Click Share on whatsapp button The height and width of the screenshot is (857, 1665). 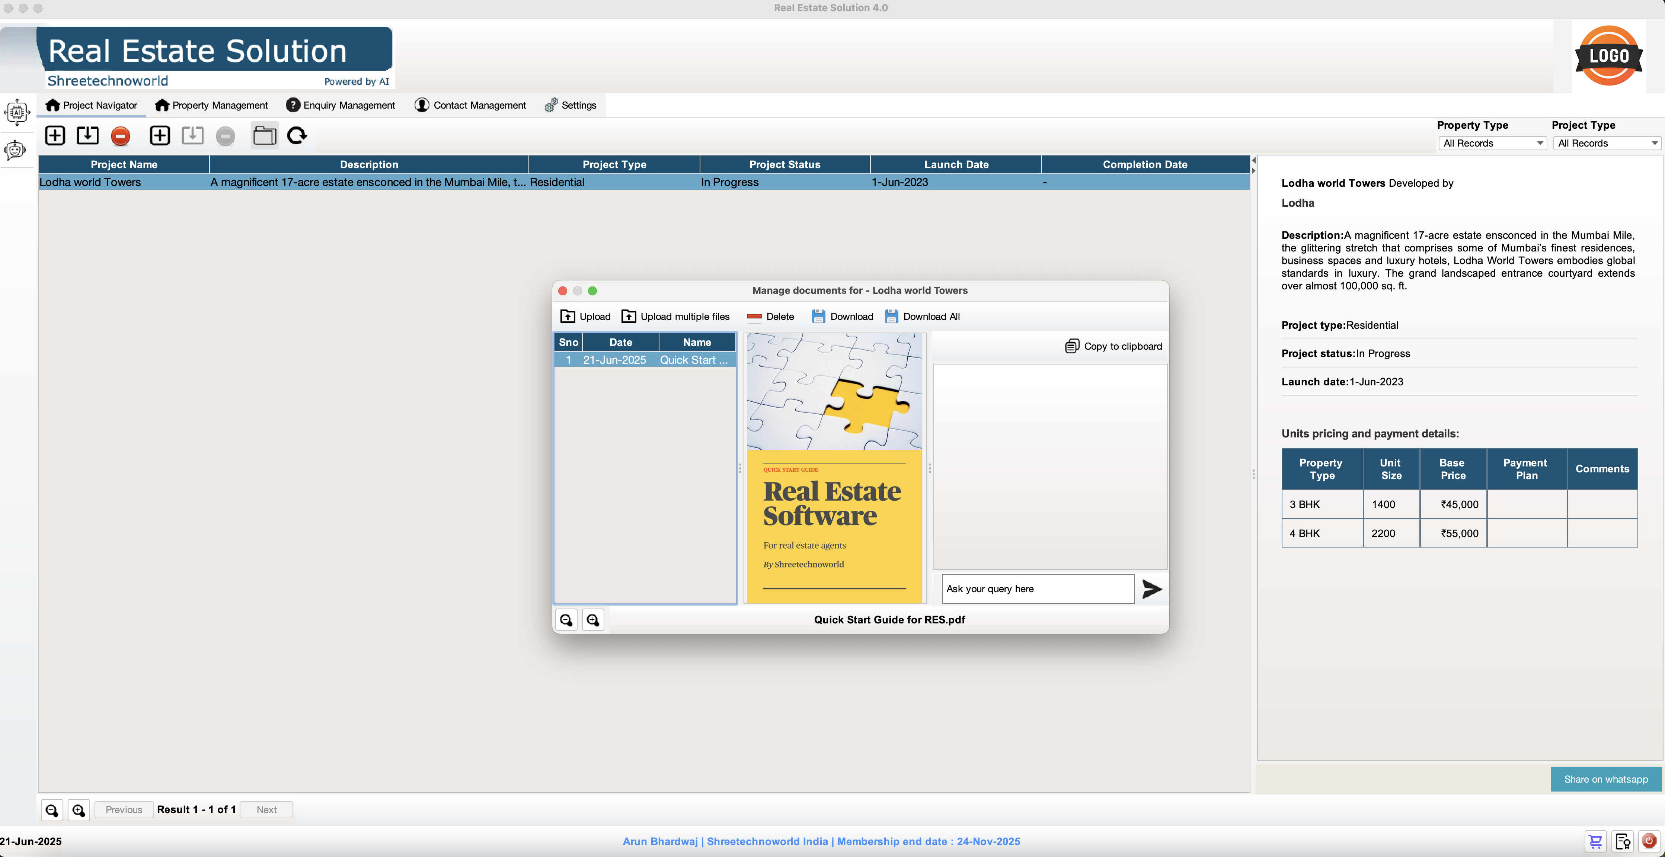(x=1605, y=779)
